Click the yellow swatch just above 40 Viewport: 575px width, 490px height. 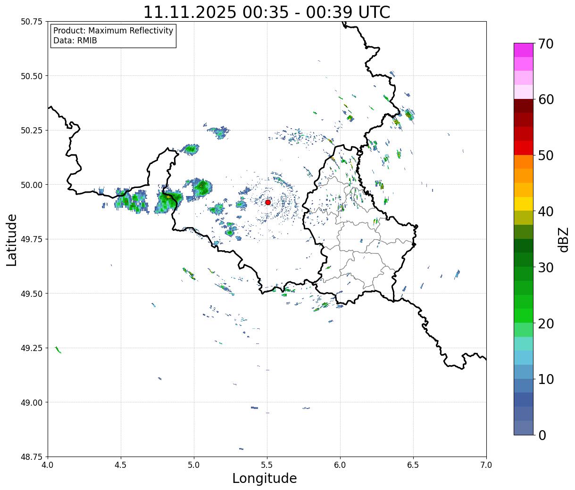524,204
